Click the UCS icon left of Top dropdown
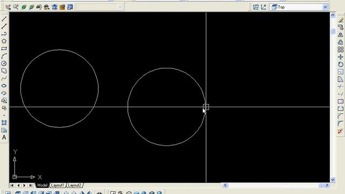 (x=264, y=7)
